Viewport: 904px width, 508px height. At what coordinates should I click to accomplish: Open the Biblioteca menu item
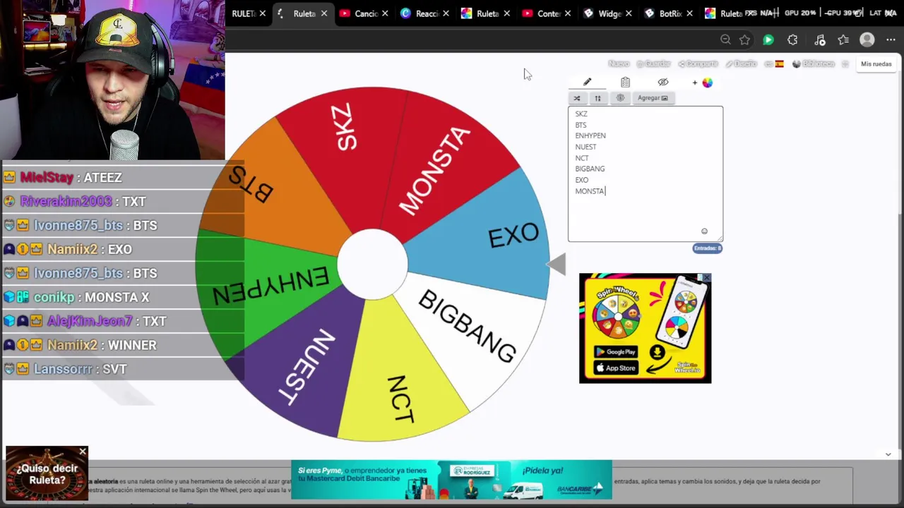pos(814,64)
